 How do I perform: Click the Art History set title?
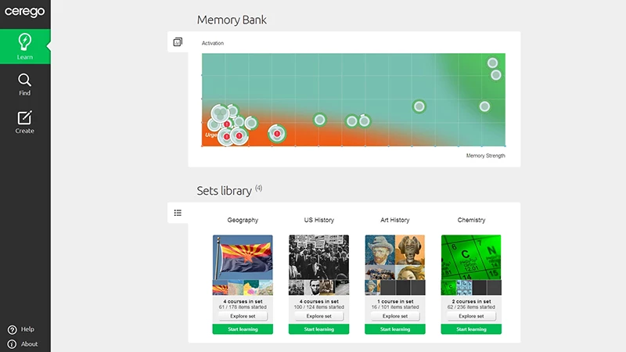click(x=395, y=220)
